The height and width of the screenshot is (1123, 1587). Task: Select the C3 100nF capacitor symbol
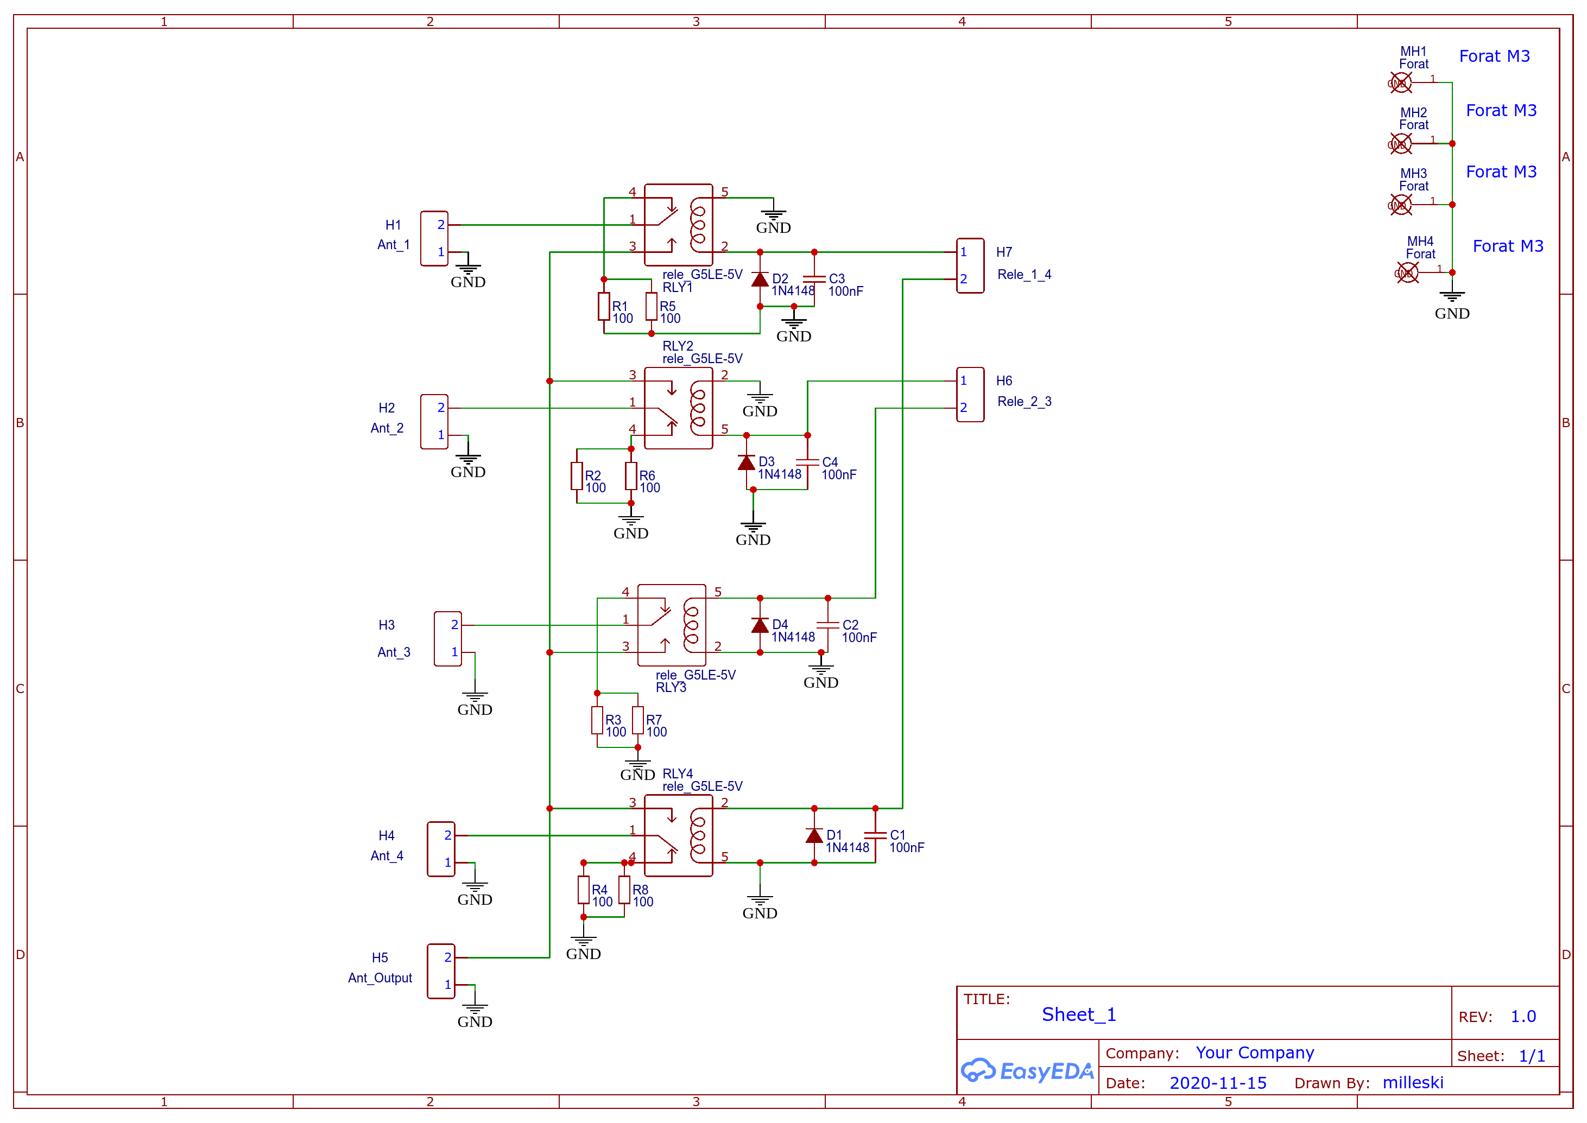coord(814,280)
